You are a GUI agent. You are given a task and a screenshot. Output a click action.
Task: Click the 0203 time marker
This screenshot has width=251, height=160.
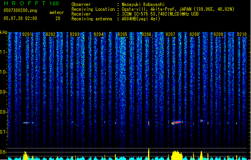[x=75, y=34]
